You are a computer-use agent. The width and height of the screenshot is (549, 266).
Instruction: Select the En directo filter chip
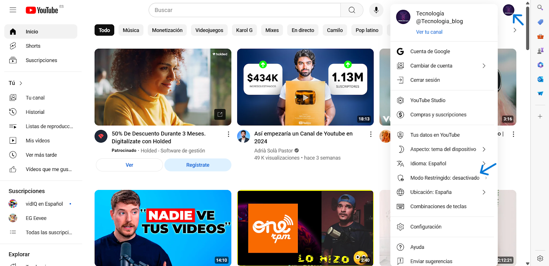coord(303,30)
